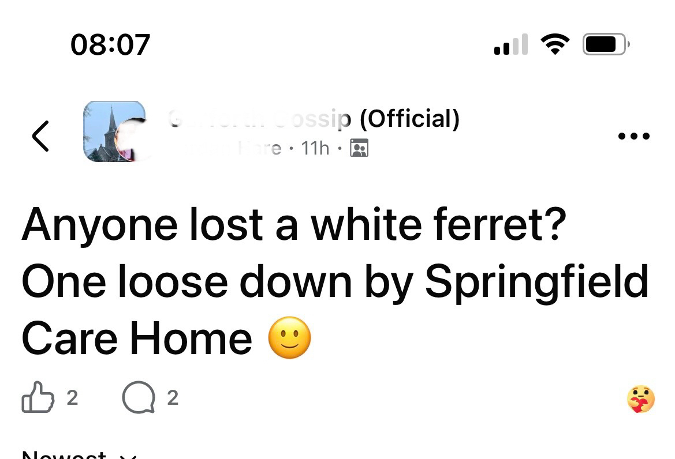
Task: Open the Gossip (Official) group name
Action: [x=314, y=119]
